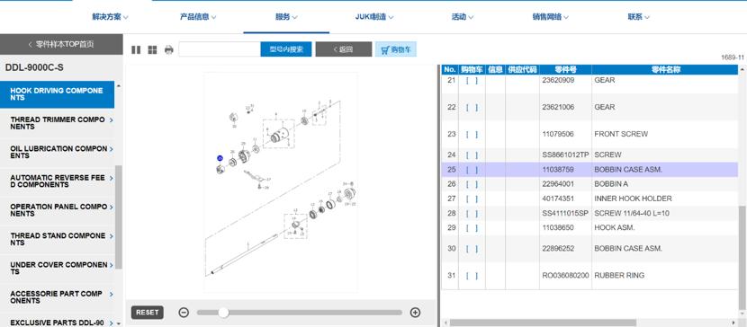The image size is (747, 327).
Task: Focus the model search input field
Action: 220,49
